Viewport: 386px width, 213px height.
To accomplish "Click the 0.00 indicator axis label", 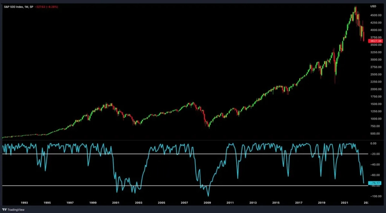I will point(374,143).
